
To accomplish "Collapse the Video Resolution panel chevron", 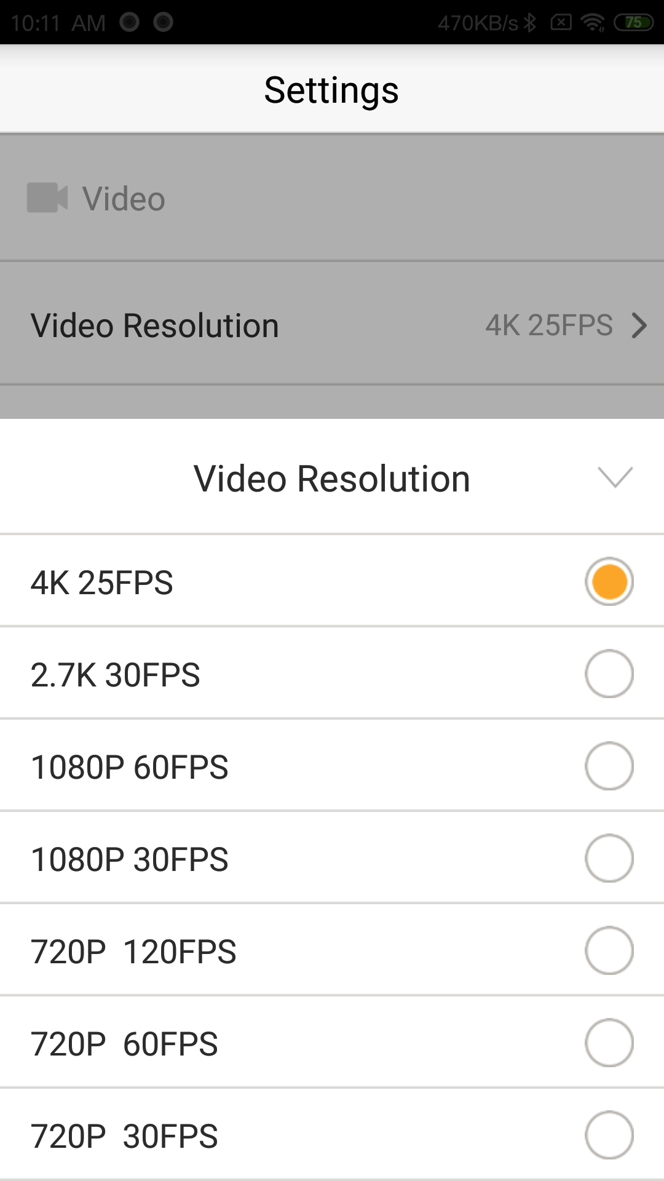I will (615, 477).
